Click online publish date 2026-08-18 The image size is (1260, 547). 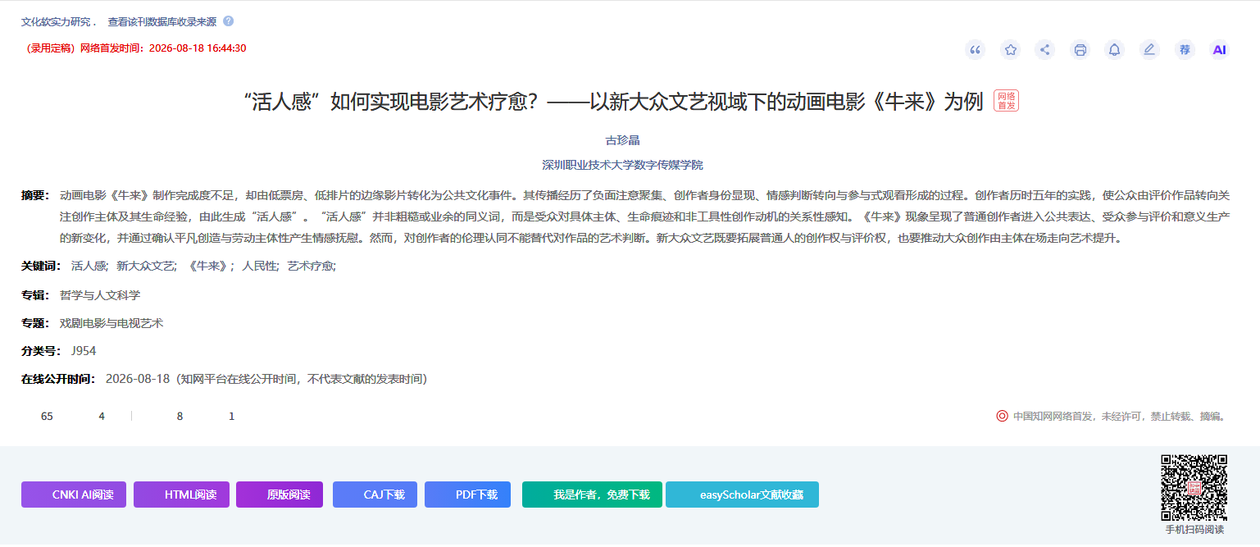(138, 379)
